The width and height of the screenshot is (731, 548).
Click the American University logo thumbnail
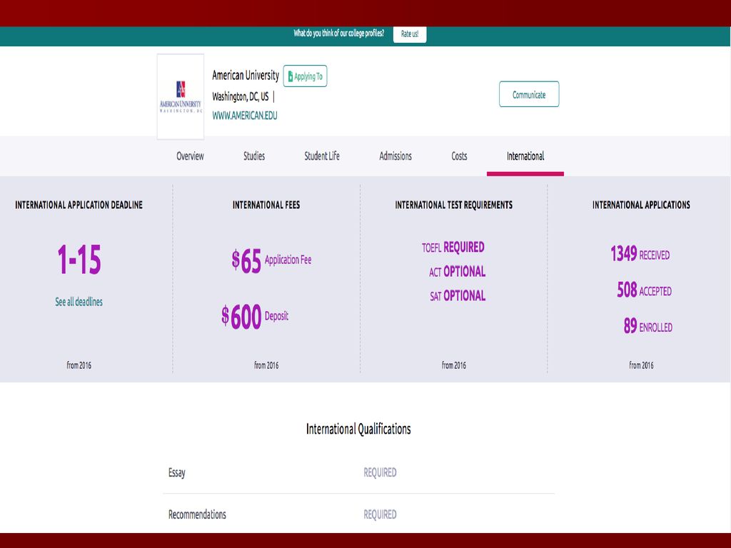pos(181,96)
